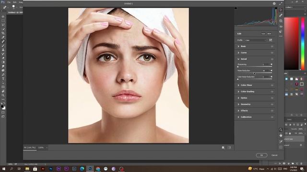Viewport: 307px width, 172px height.
Task: Select the Camera Raw zoom magnifier tool
Action: point(281,130)
